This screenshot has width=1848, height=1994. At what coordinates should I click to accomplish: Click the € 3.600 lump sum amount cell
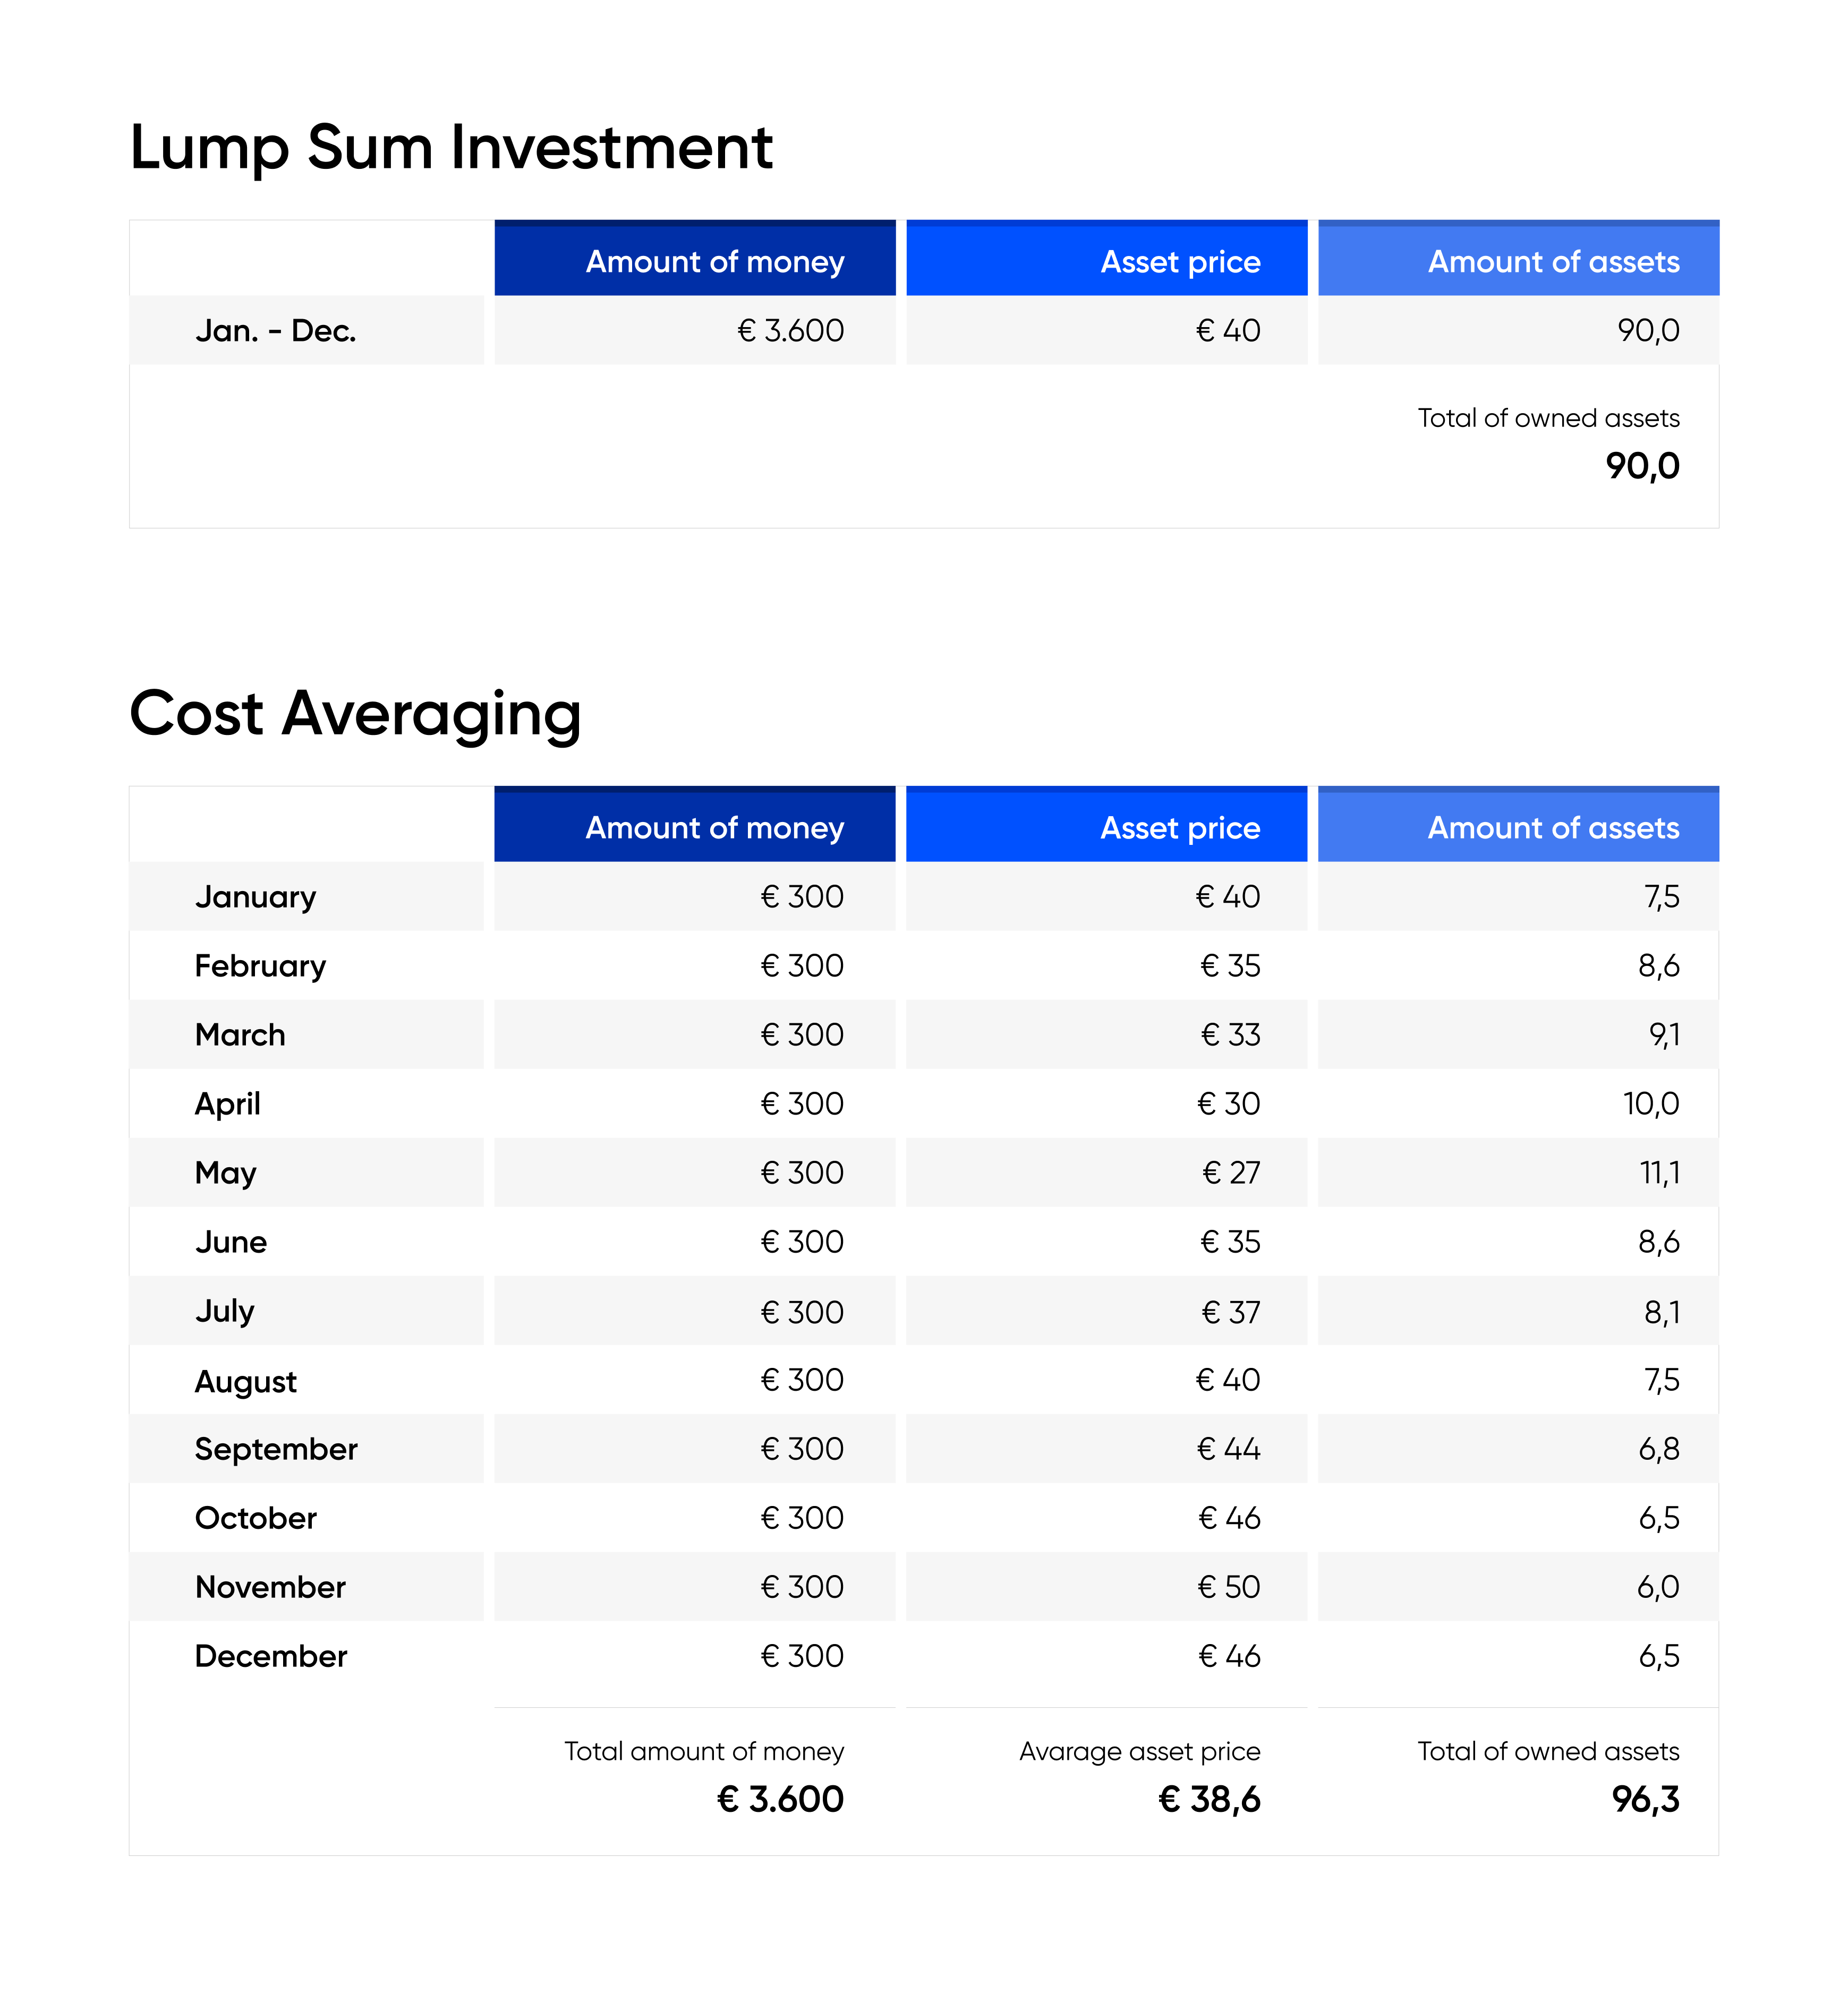[x=790, y=331]
